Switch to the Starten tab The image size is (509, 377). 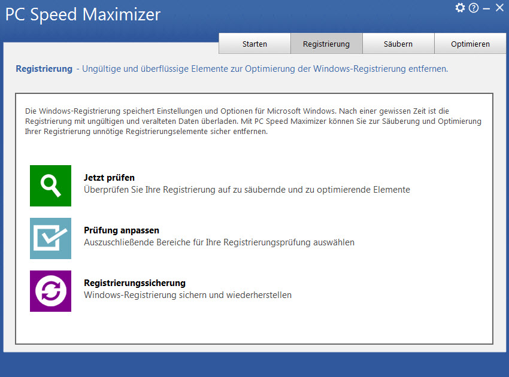(x=255, y=44)
